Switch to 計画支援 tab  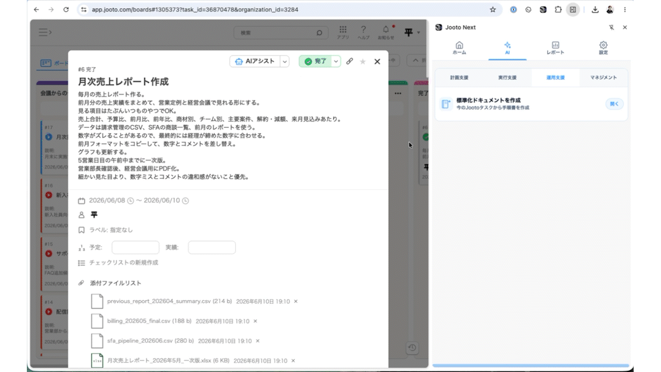[459, 78]
